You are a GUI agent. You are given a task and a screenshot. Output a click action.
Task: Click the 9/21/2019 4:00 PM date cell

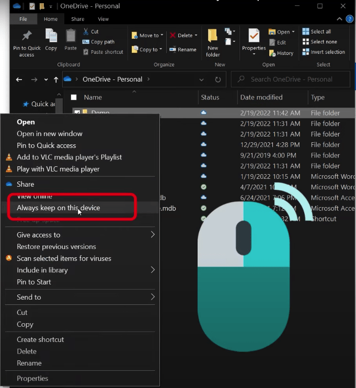click(x=268, y=155)
